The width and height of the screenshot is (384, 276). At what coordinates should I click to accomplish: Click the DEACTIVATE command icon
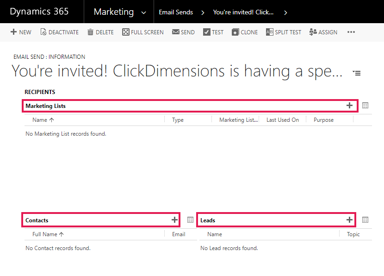[x=43, y=32]
